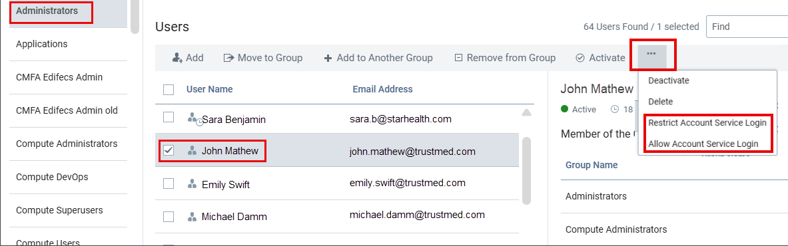Sort by the Email Address column header

click(382, 89)
